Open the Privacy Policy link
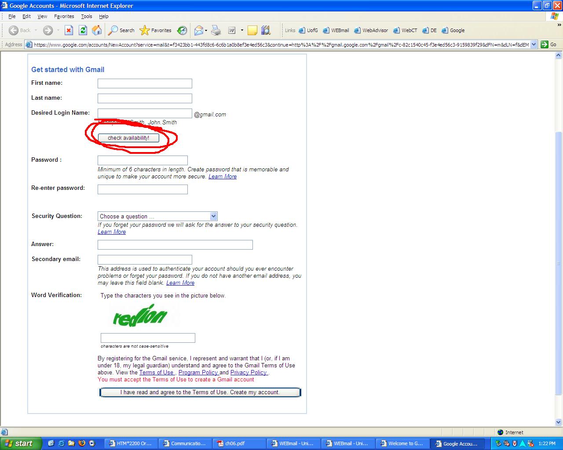Viewport: 563px width, 450px height. pos(249,372)
